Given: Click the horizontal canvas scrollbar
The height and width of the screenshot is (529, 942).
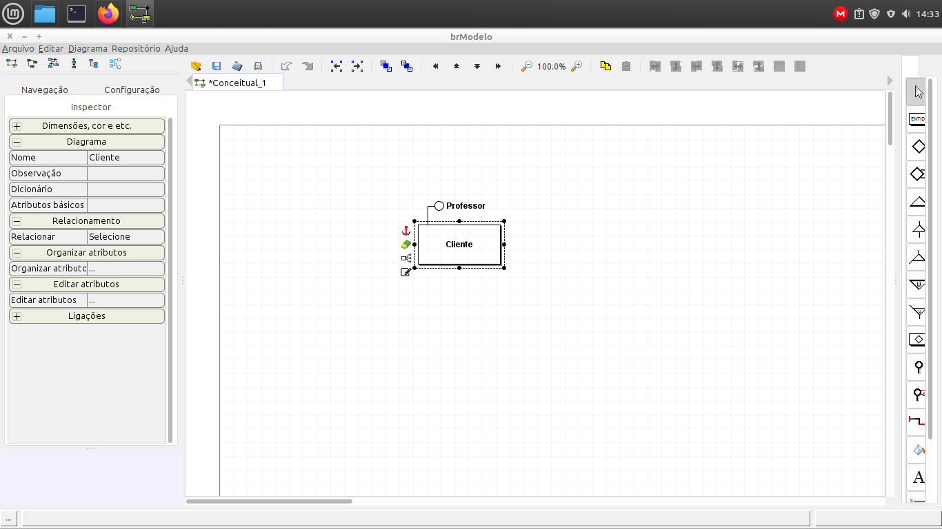Looking at the screenshot, I should 269,501.
